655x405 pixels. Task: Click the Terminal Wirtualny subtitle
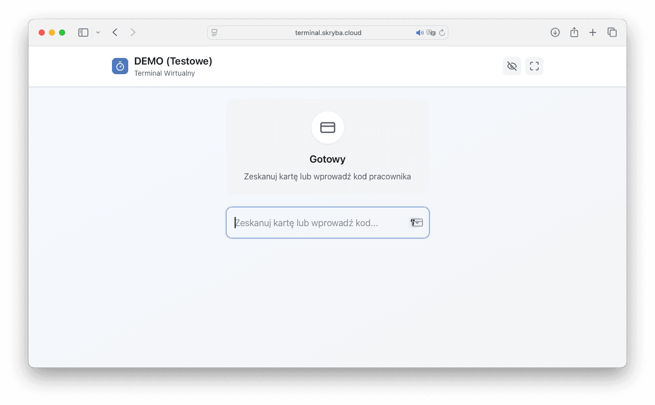164,73
